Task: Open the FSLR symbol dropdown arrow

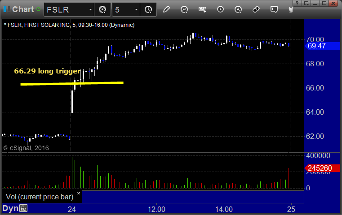Action: click(90, 9)
